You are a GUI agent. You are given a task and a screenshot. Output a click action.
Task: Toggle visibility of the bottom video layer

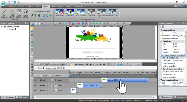click(x=36, y=91)
